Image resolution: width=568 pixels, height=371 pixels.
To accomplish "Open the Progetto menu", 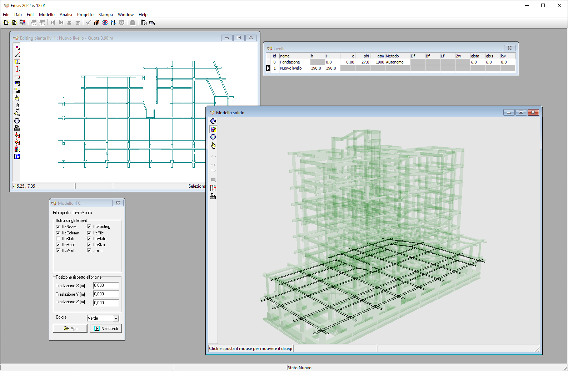I will pos(85,15).
